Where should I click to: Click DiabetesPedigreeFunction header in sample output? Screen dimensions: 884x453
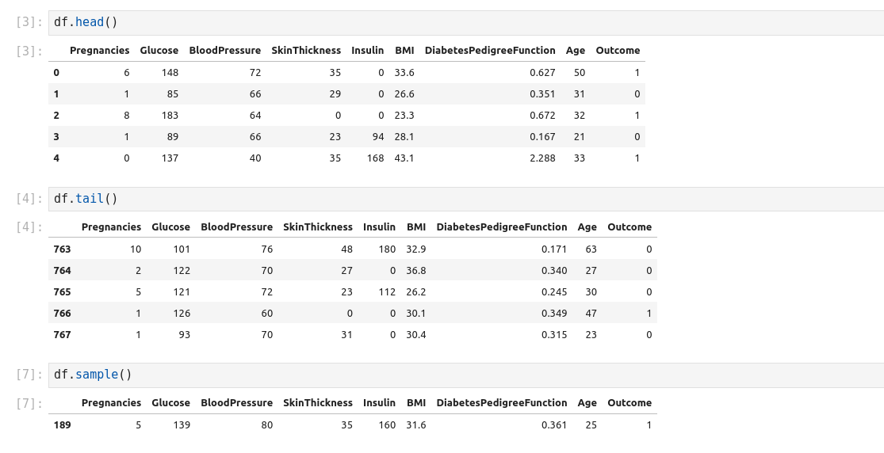coord(501,403)
